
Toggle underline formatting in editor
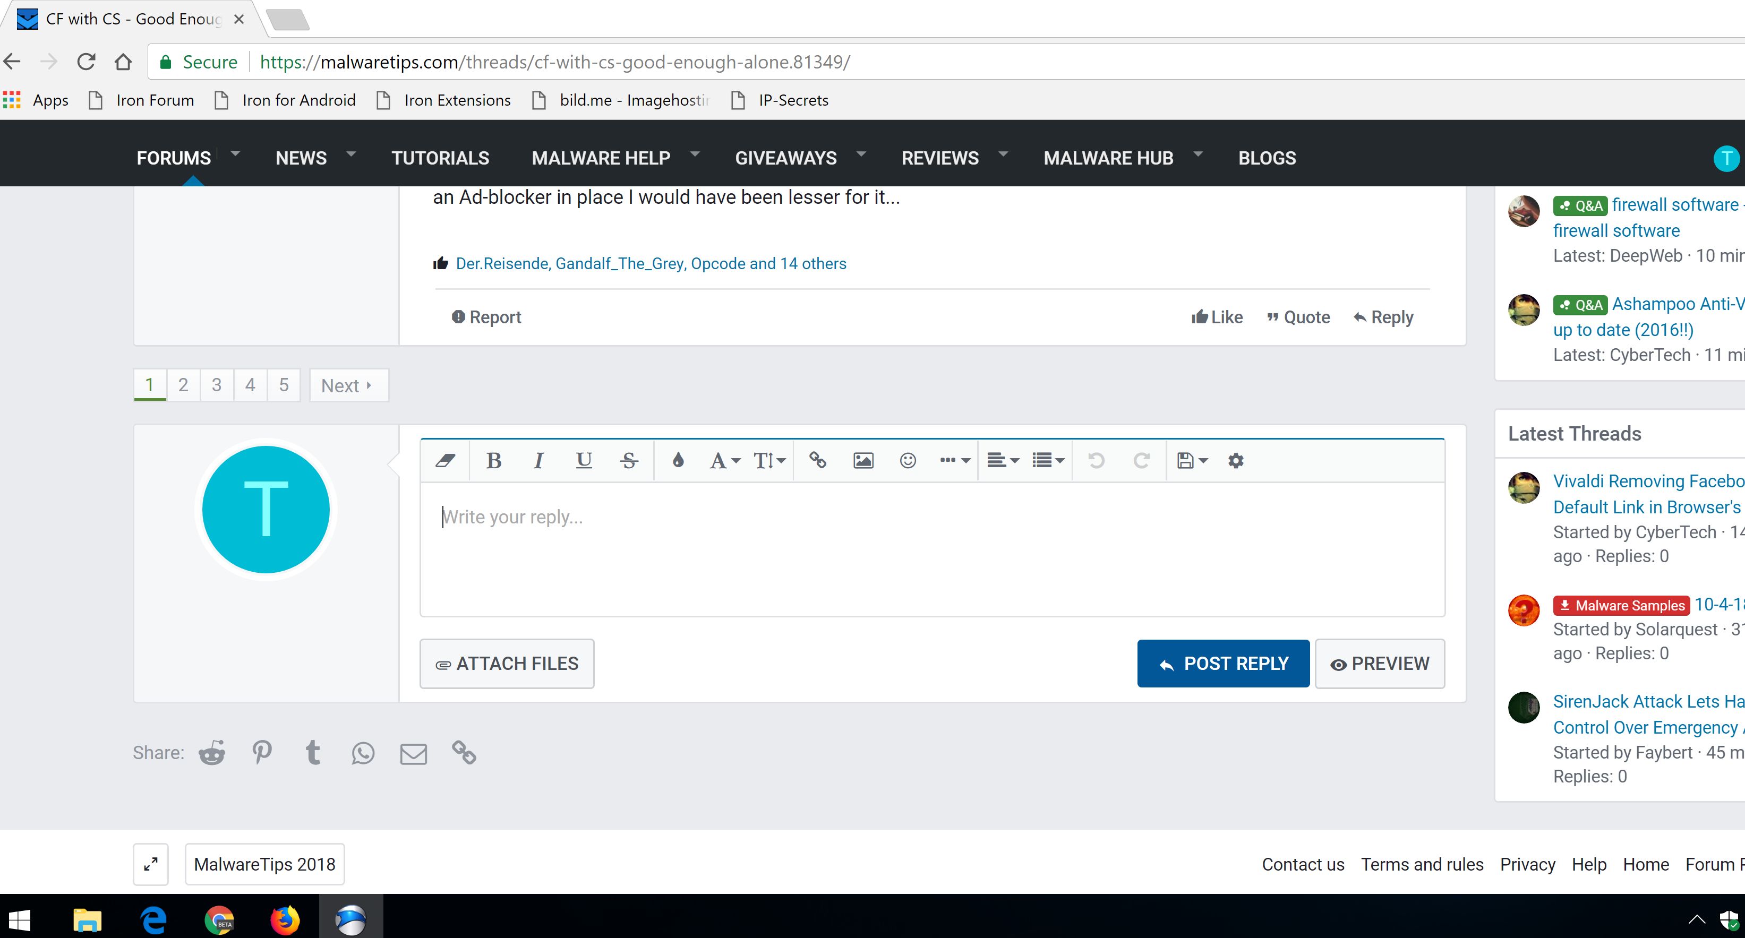pos(583,461)
